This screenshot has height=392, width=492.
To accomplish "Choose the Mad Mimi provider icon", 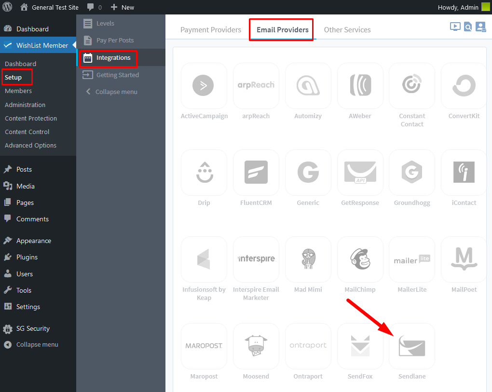I will click(x=308, y=259).
